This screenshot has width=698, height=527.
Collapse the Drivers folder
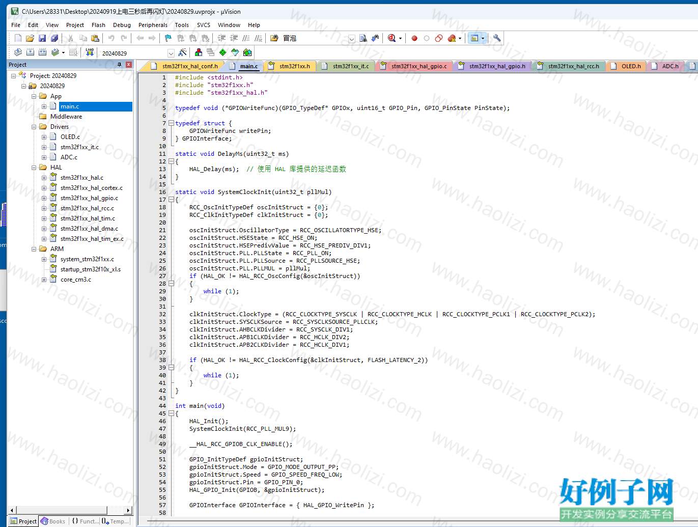point(34,127)
